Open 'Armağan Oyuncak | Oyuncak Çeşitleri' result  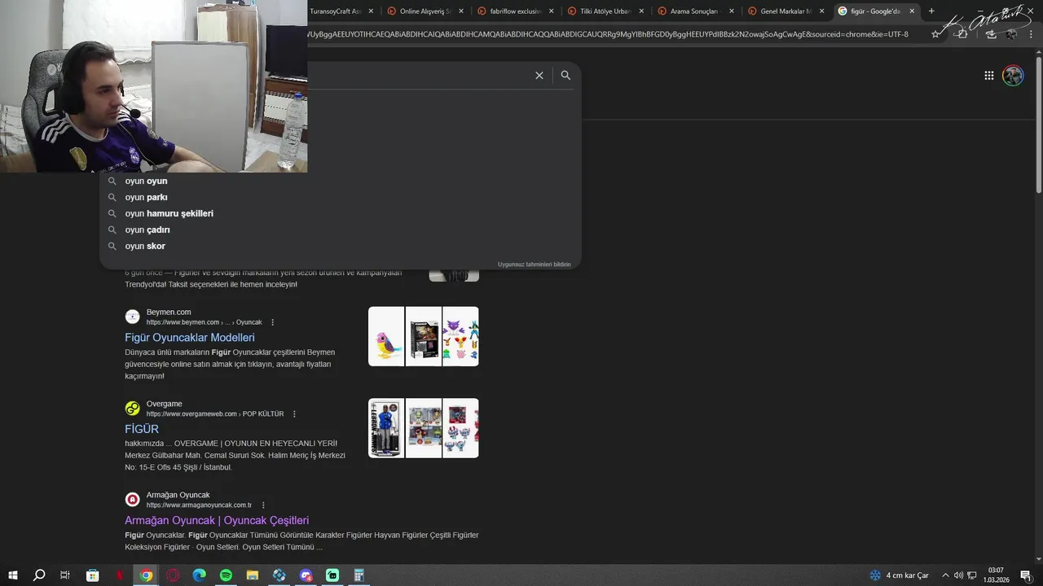pyautogui.click(x=217, y=521)
